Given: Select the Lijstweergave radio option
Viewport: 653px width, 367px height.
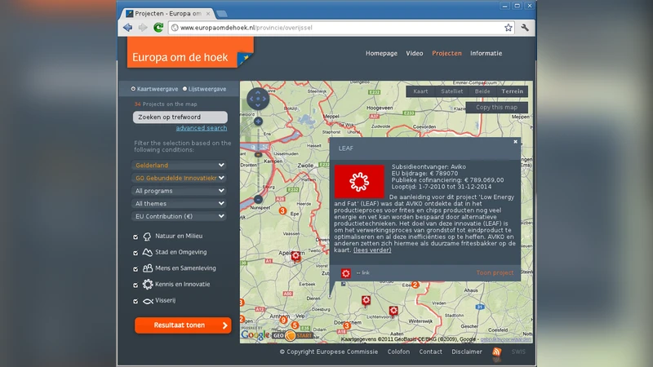Looking at the screenshot, I should point(185,88).
